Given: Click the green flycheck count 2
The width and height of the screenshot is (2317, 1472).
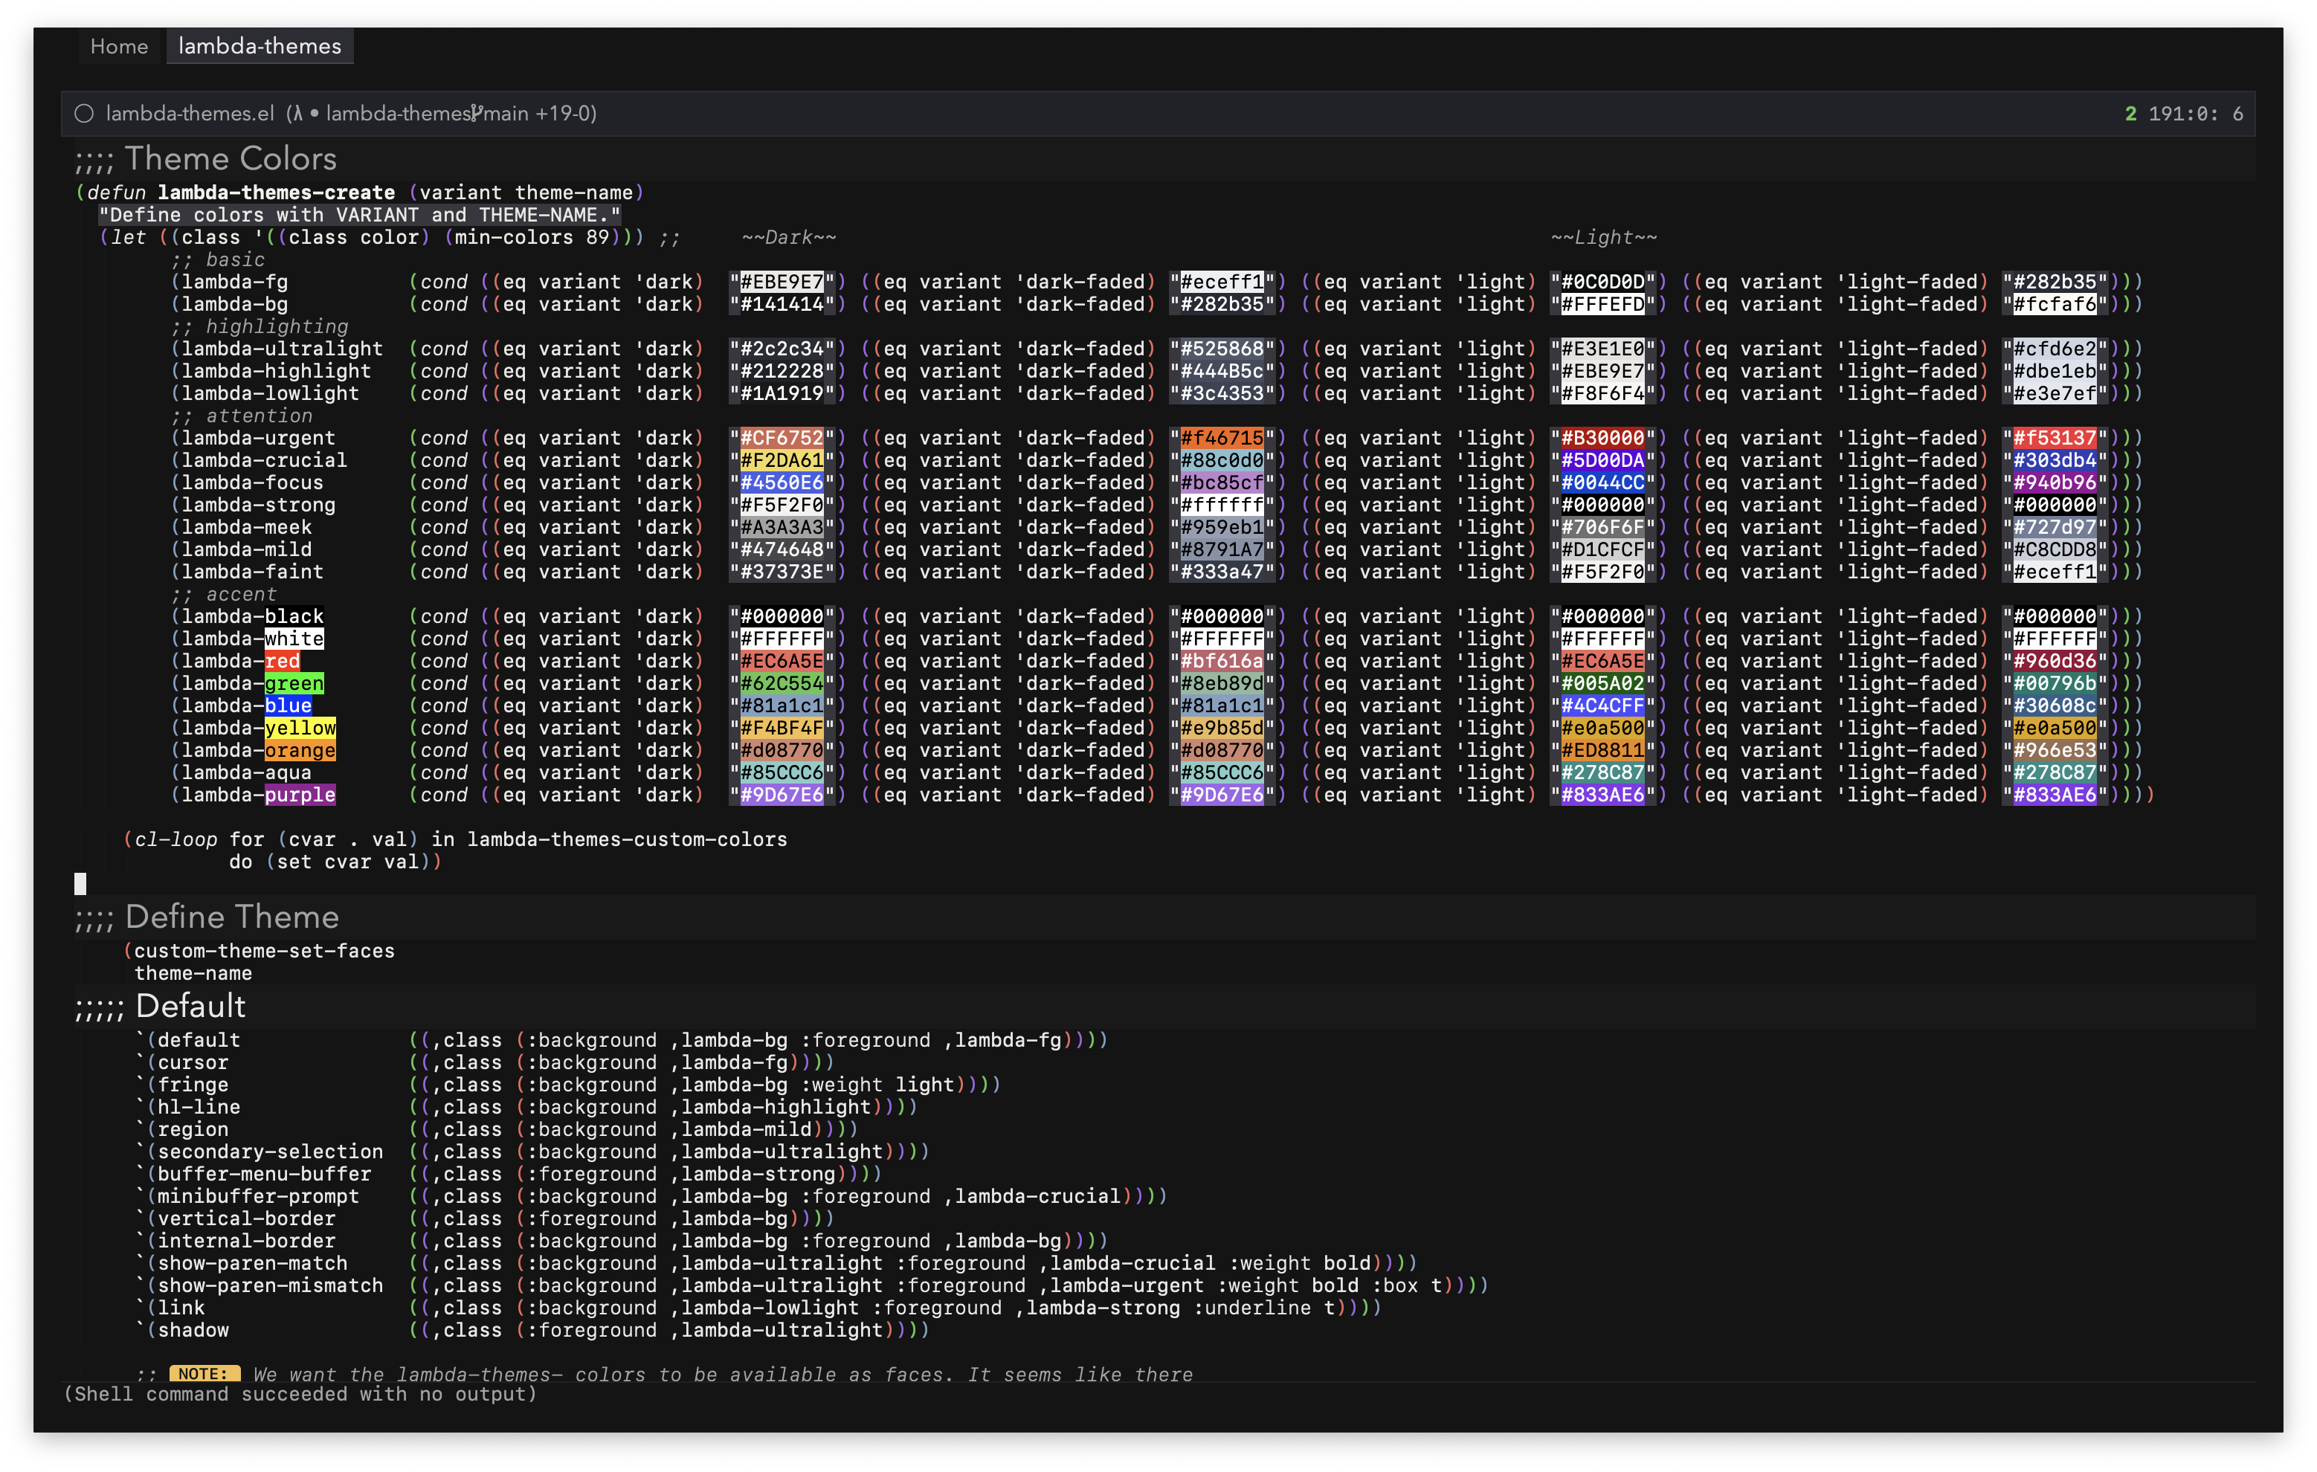Looking at the screenshot, I should [x=2130, y=114].
